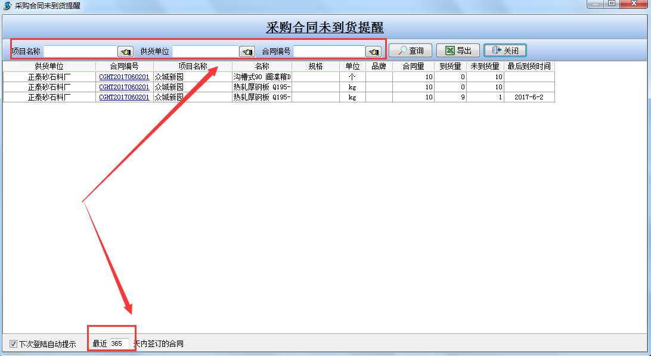Maximize the 采购合同未到货提醒 window
The width and height of the screenshot is (651, 356).
[612, 4]
